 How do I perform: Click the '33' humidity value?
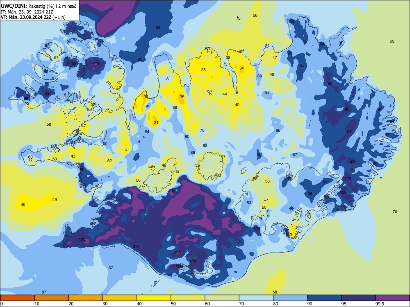pyautogui.click(x=228, y=57)
